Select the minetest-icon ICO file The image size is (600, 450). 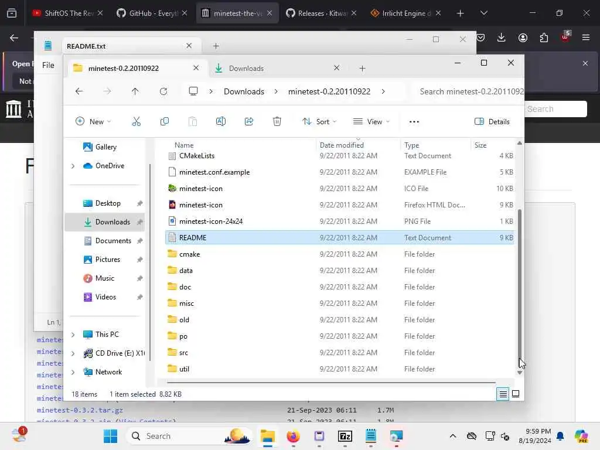tap(339, 189)
